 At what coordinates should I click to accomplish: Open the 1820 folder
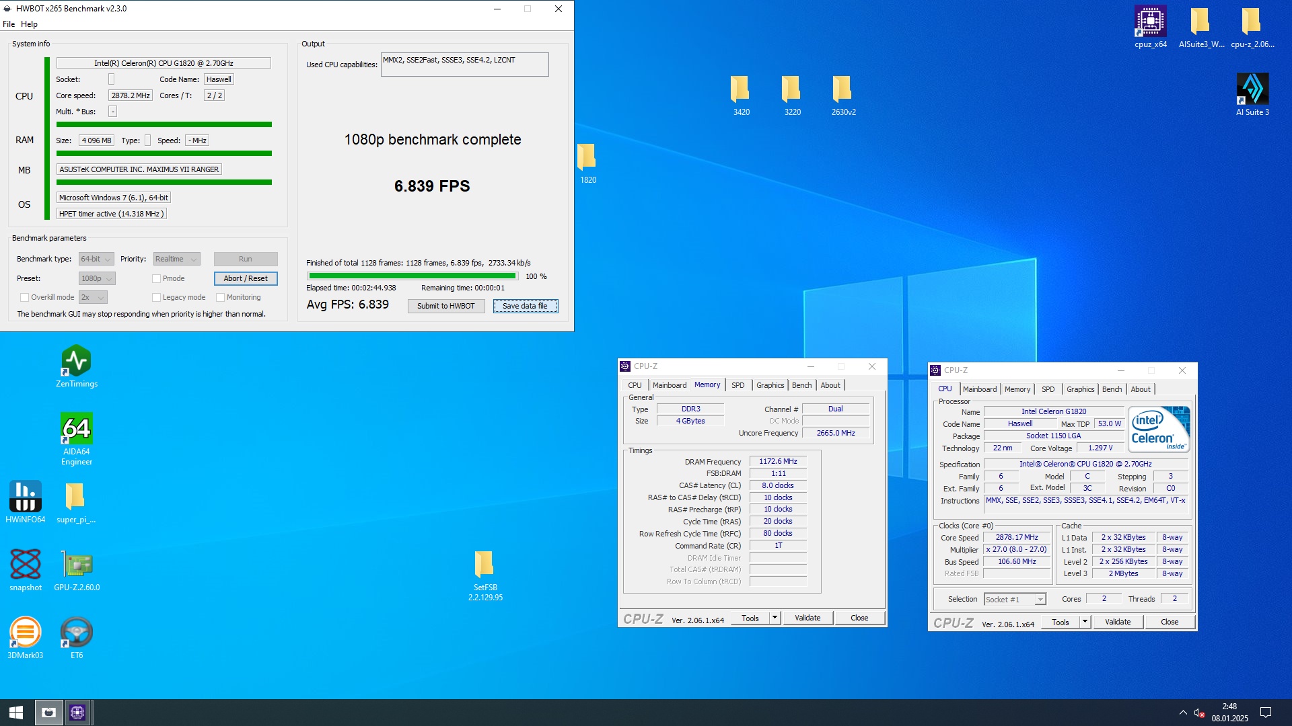[587, 163]
